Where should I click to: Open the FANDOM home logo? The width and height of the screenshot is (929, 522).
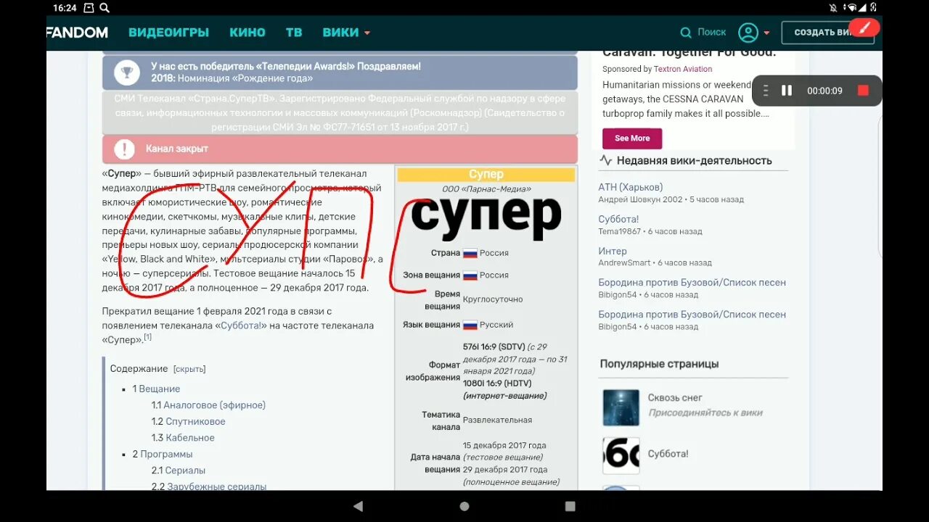tap(77, 33)
